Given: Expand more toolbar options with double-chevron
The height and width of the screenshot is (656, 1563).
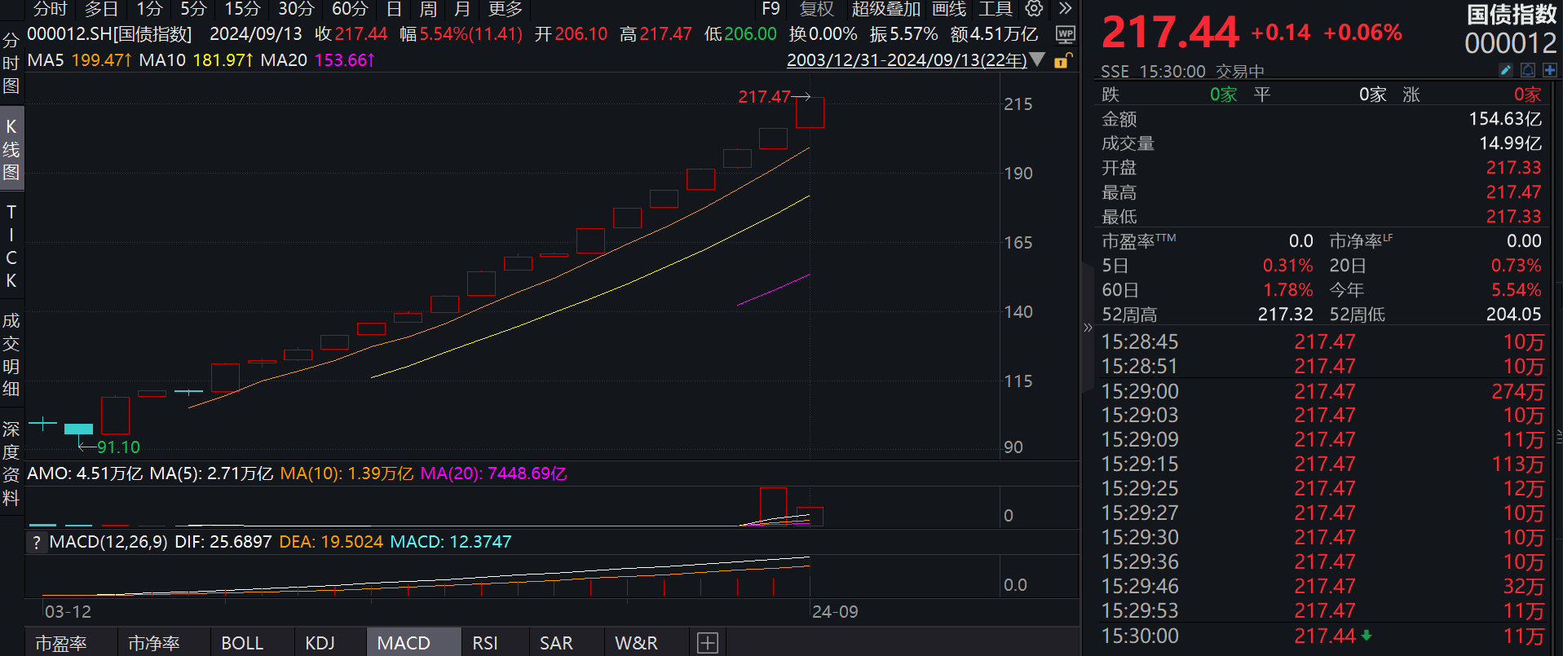Looking at the screenshot, I should click(1065, 9).
